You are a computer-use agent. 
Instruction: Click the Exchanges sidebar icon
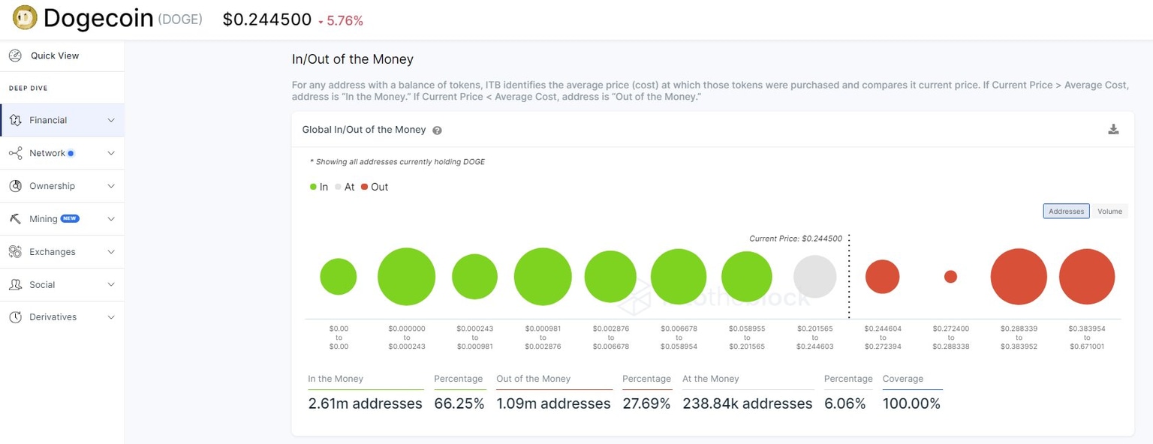pyautogui.click(x=15, y=252)
